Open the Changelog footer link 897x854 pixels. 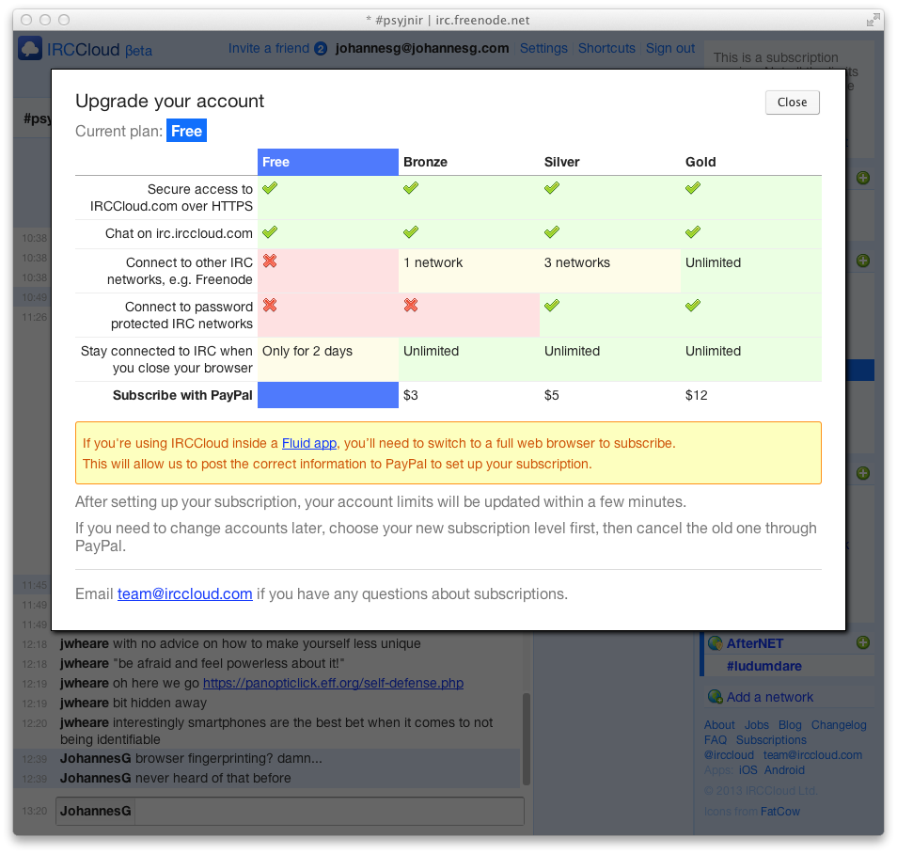click(839, 724)
